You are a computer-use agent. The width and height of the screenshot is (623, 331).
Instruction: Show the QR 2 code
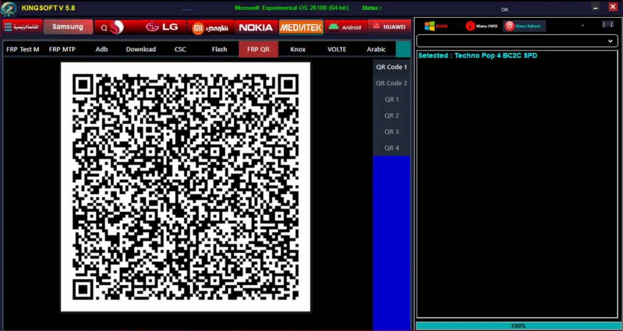tap(392, 116)
